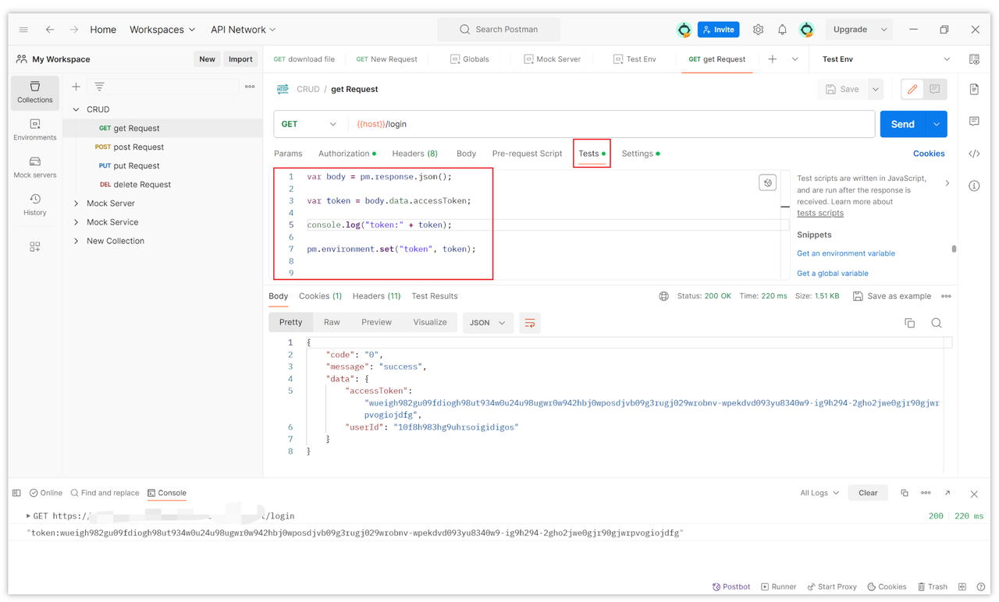Open the JSON format dropdown
Screen dimensions: 999x602
point(488,323)
